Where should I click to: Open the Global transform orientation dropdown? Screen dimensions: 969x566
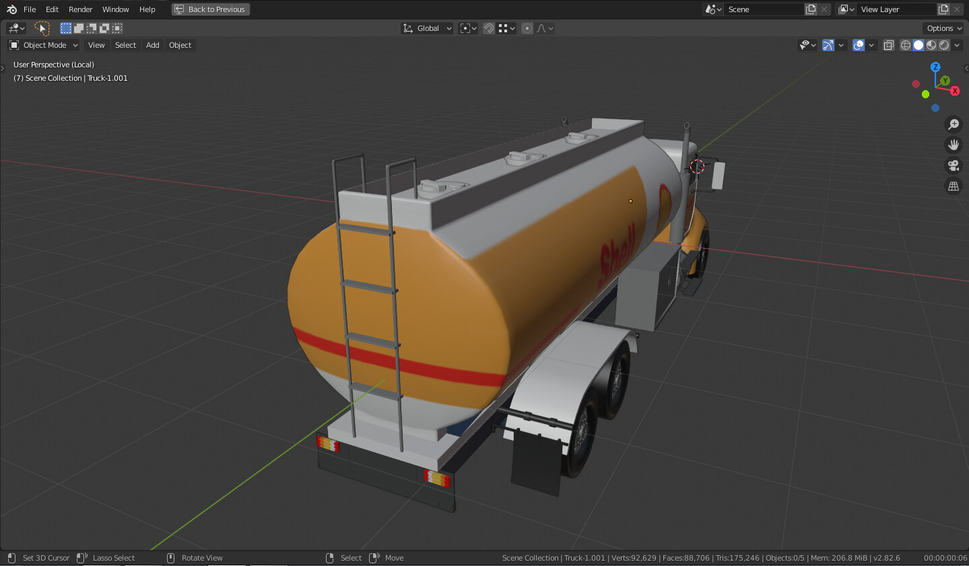point(427,28)
